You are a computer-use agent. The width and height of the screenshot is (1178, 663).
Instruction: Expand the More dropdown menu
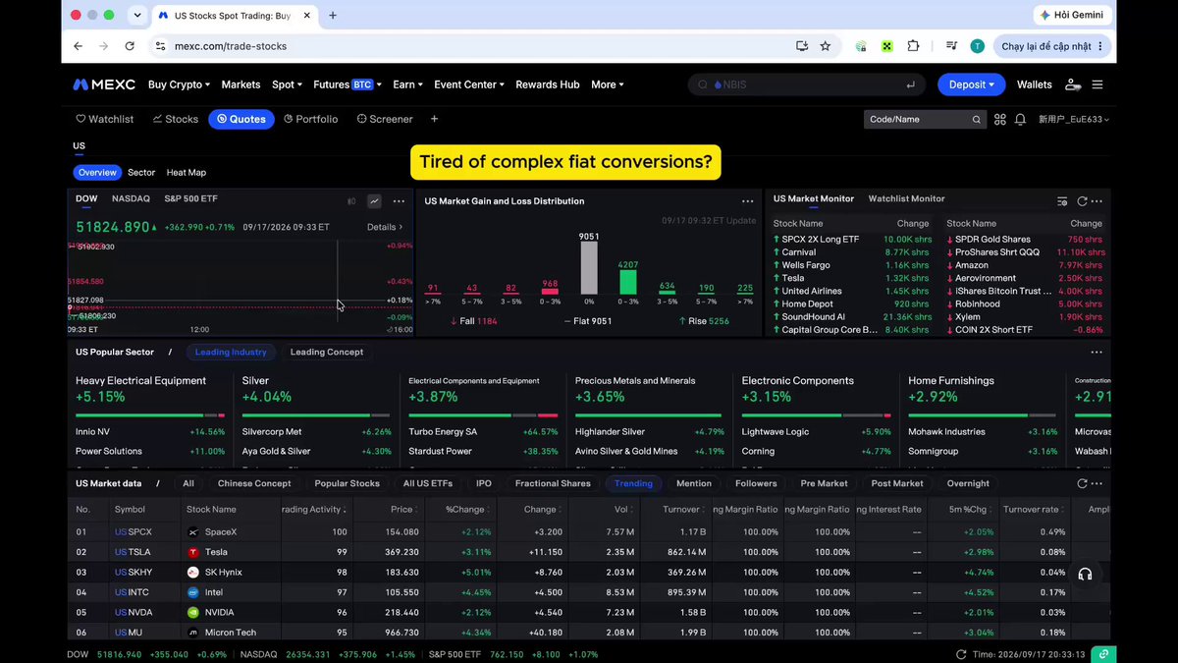pyautogui.click(x=607, y=84)
